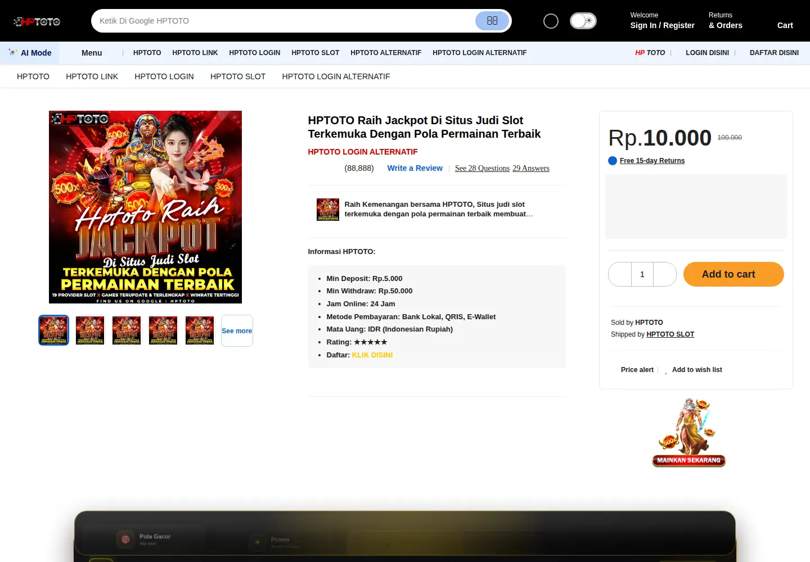Decrease quantity with left stepper button
Screen dimensions: 810x562
tap(620, 274)
